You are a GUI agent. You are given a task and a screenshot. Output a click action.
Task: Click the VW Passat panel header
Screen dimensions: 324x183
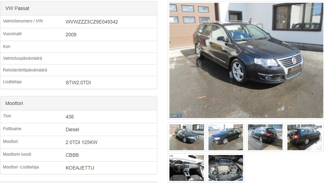click(x=78, y=8)
